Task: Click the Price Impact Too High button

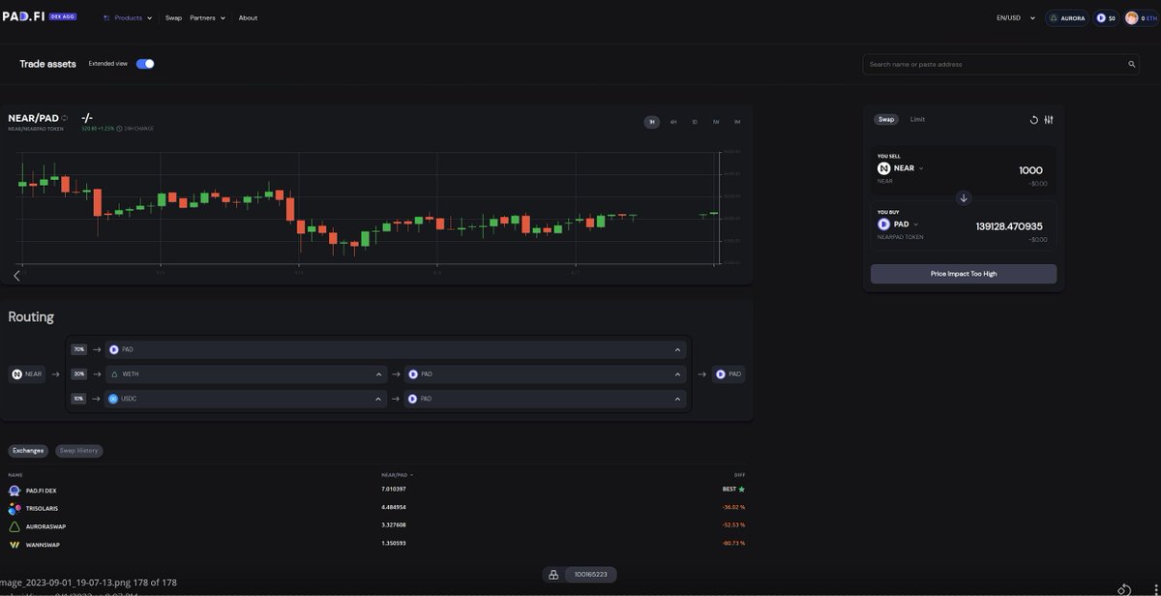Action: (964, 274)
